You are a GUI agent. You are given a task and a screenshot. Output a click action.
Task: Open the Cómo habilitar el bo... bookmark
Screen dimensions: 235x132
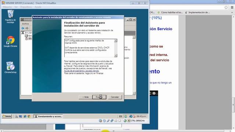pos(170,12)
